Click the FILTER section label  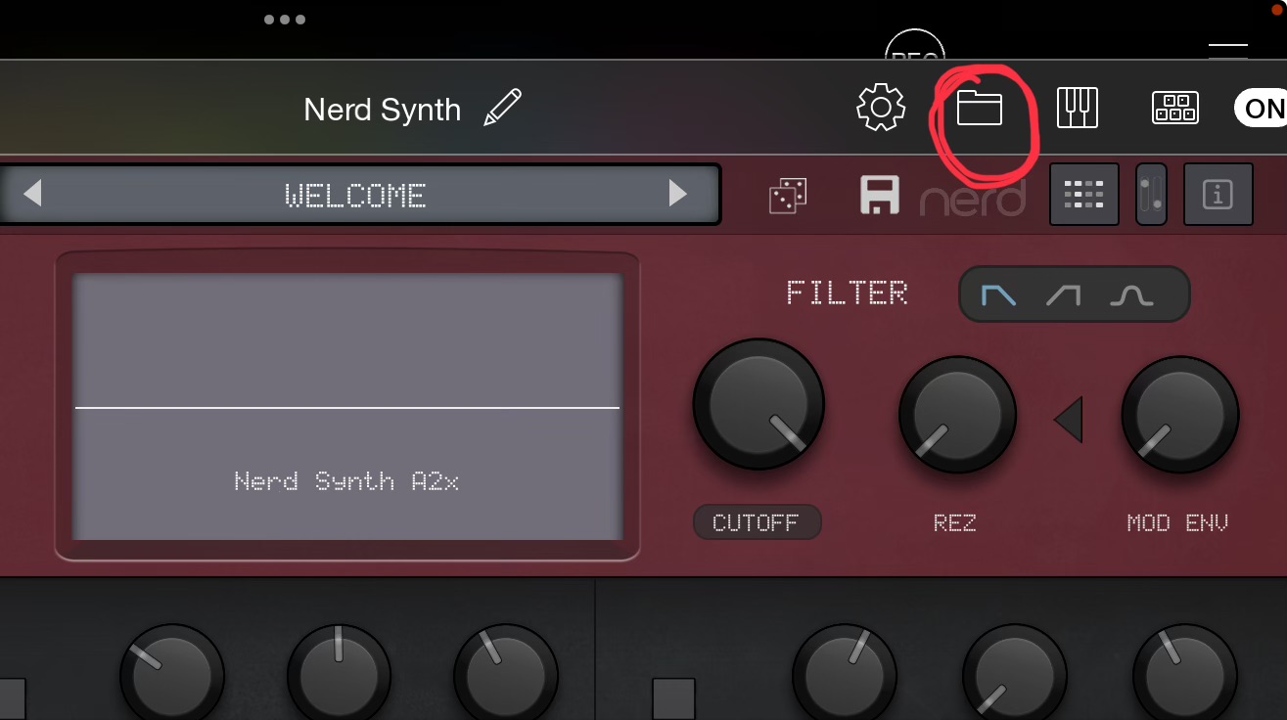pos(848,292)
